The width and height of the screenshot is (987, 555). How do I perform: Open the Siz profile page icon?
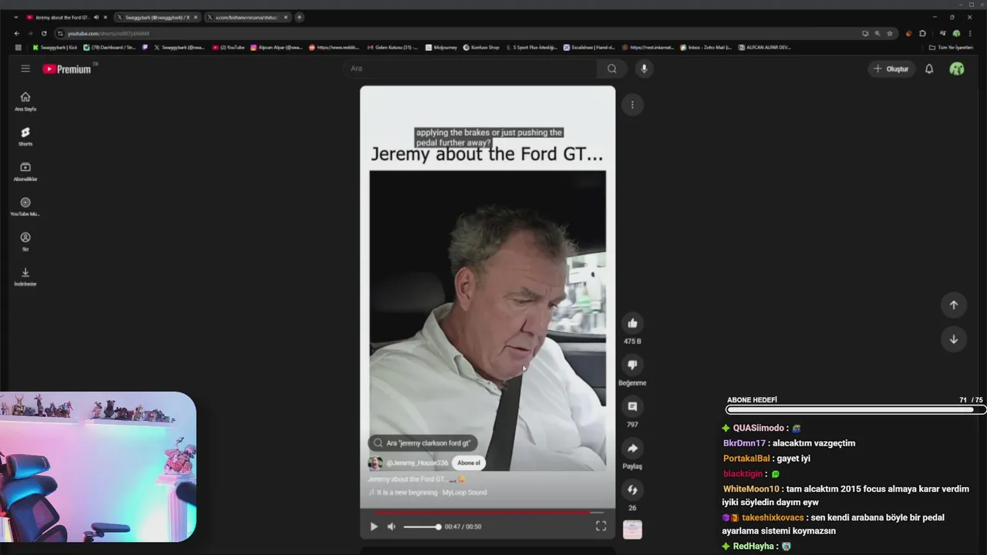tap(25, 241)
